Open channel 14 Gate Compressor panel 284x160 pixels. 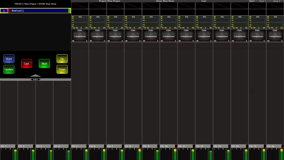(240, 35)
